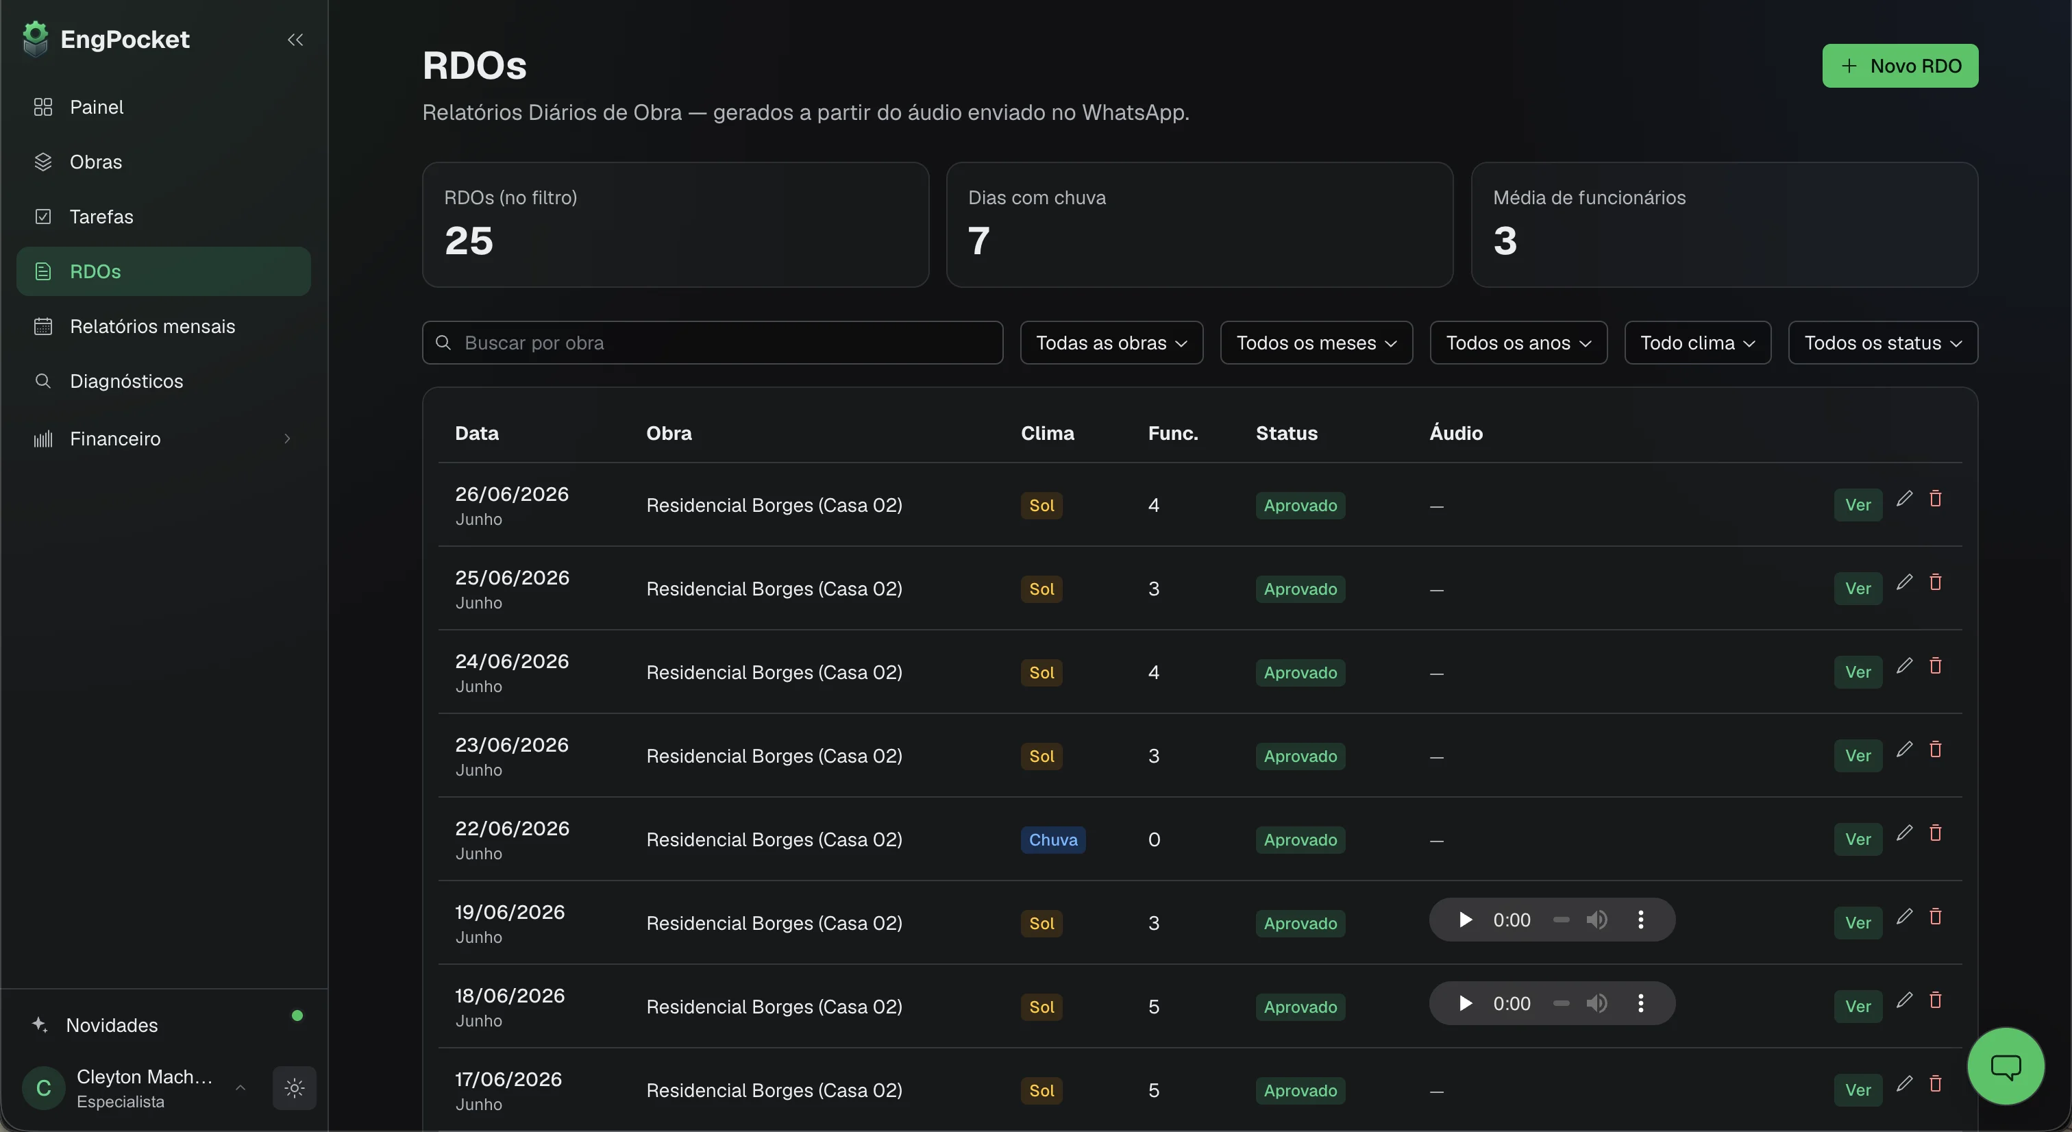This screenshot has height=1132, width=2072.
Task: Open the Todo clima filter dropdown
Action: (x=1697, y=343)
